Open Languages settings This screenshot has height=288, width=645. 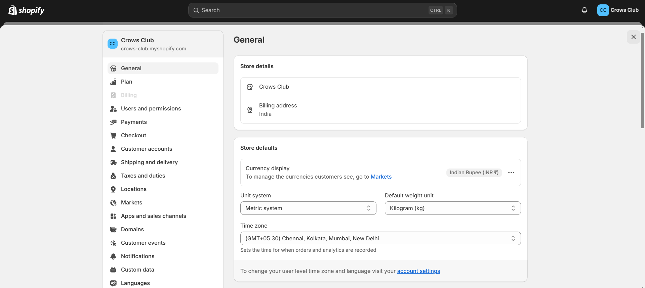[163, 283]
